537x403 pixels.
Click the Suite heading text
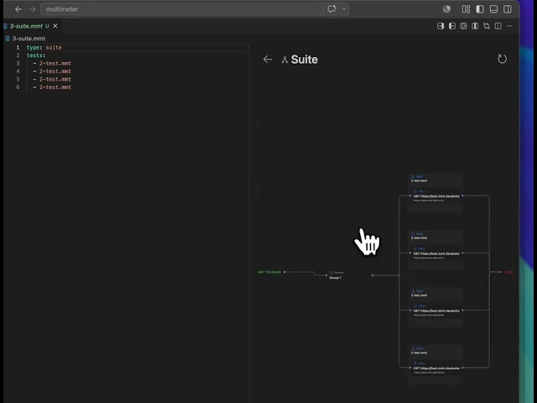[305, 60]
